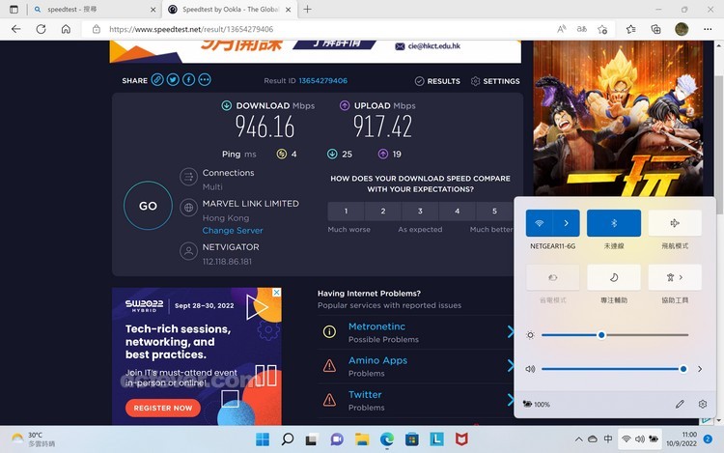
Task: Expand the Wi-Fi networks list arrow
Action: click(566, 223)
